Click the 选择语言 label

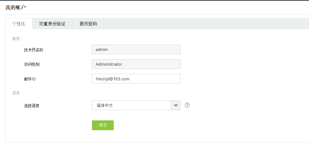[32, 106]
